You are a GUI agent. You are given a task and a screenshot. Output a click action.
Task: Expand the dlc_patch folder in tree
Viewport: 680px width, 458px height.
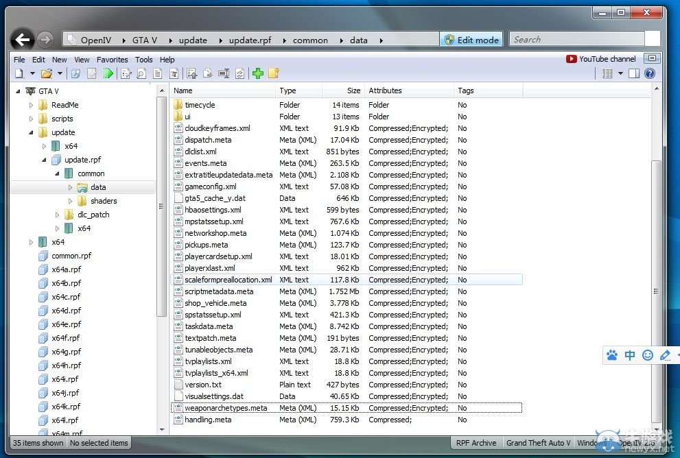pos(57,215)
